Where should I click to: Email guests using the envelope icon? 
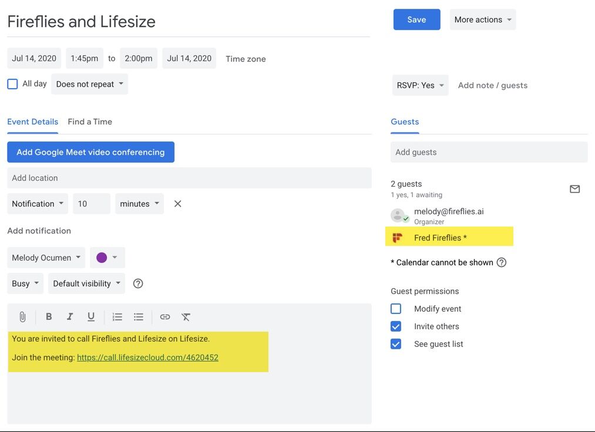(x=575, y=189)
